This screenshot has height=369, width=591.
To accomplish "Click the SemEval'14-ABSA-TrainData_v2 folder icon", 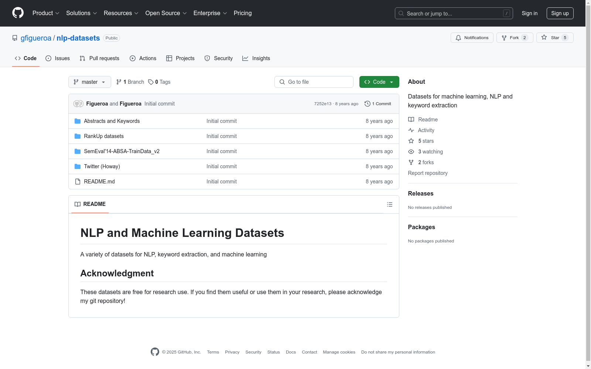I will tap(78, 151).
